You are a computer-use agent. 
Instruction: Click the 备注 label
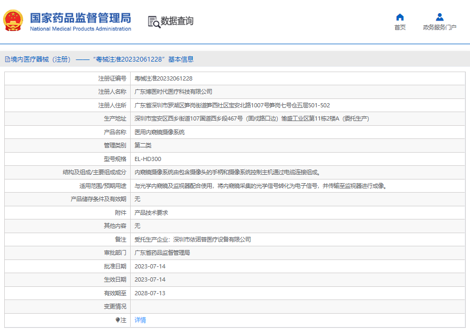pos(121,239)
